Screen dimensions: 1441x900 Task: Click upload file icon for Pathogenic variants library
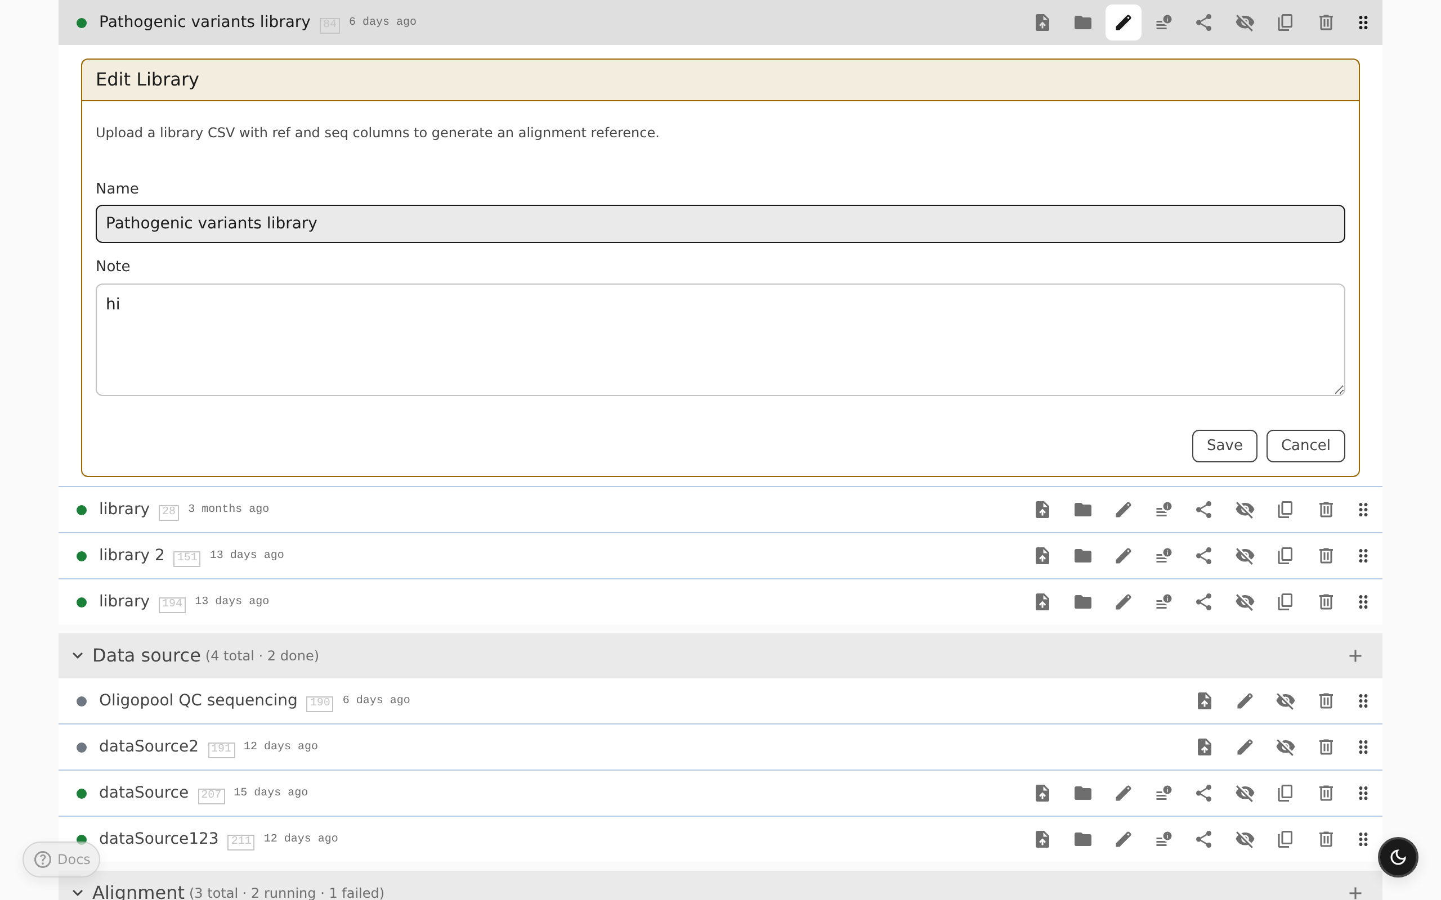tap(1042, 22)
